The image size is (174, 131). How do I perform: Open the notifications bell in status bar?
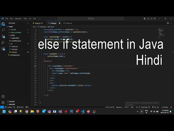(171, 107)
